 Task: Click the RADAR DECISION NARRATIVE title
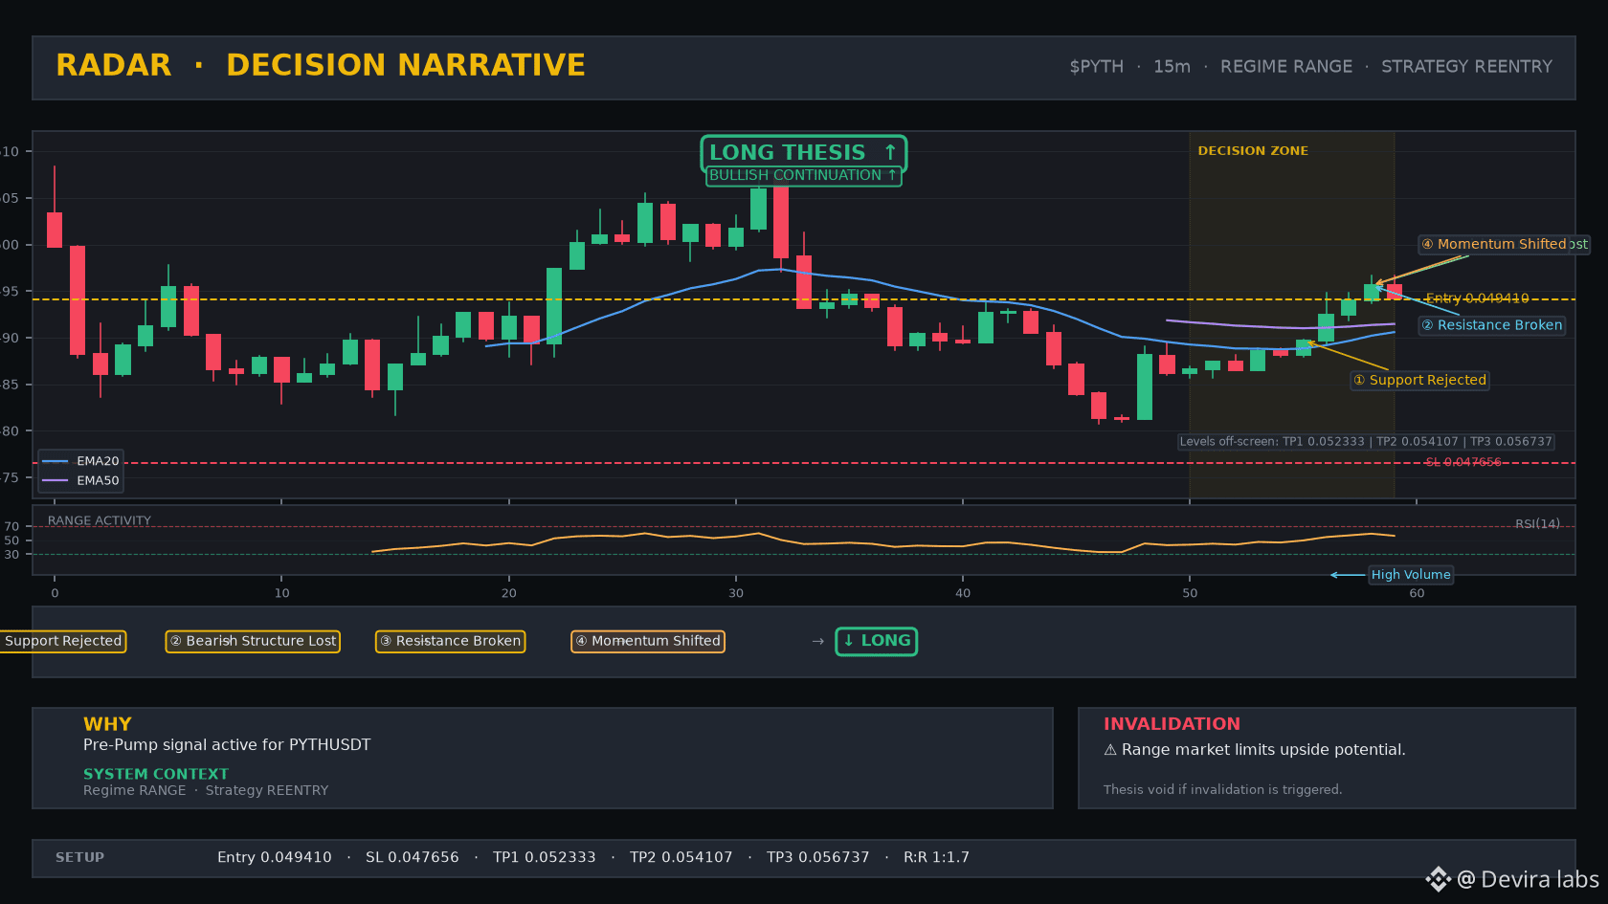(x=321, y=65)
